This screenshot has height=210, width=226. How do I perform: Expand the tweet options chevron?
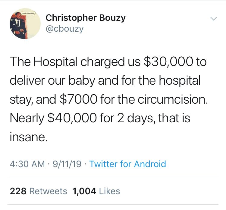(x=213, y=19)
